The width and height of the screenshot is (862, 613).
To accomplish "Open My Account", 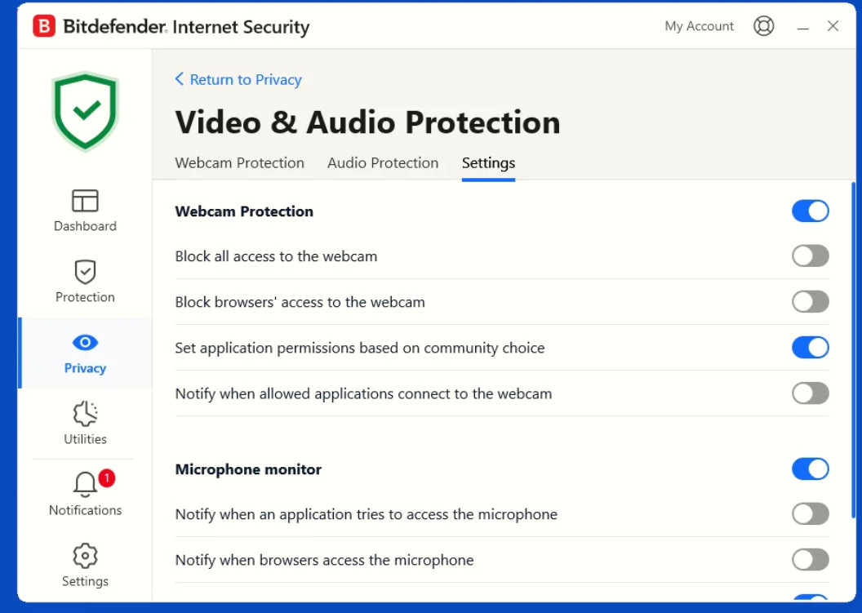I will pos(700,26).
